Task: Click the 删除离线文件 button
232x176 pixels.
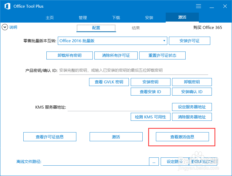Action: click(x=203, y=161)
